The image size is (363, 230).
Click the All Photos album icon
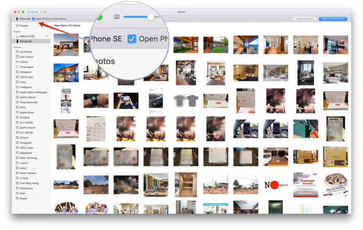click(x=17, y=52)
